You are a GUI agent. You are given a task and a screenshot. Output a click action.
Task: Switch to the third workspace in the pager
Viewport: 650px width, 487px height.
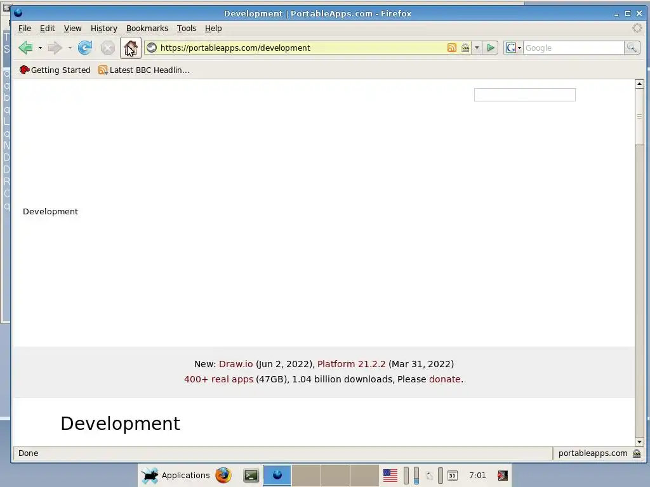(x=335, y=476)
